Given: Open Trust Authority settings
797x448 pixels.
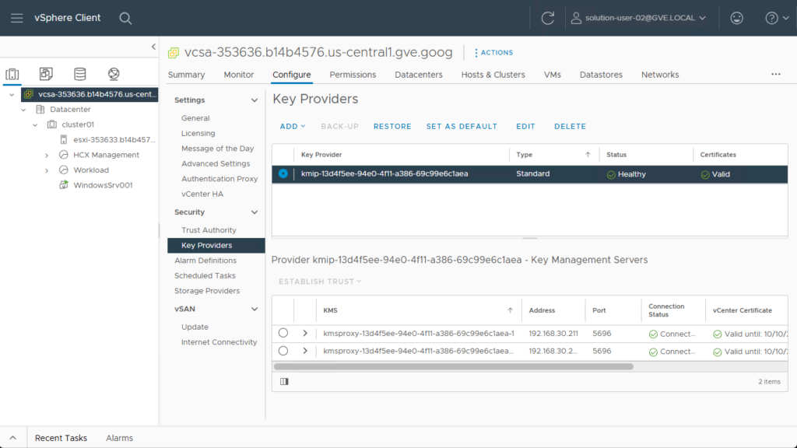Looking at the screenshot, I should click(x=209, y=230).
